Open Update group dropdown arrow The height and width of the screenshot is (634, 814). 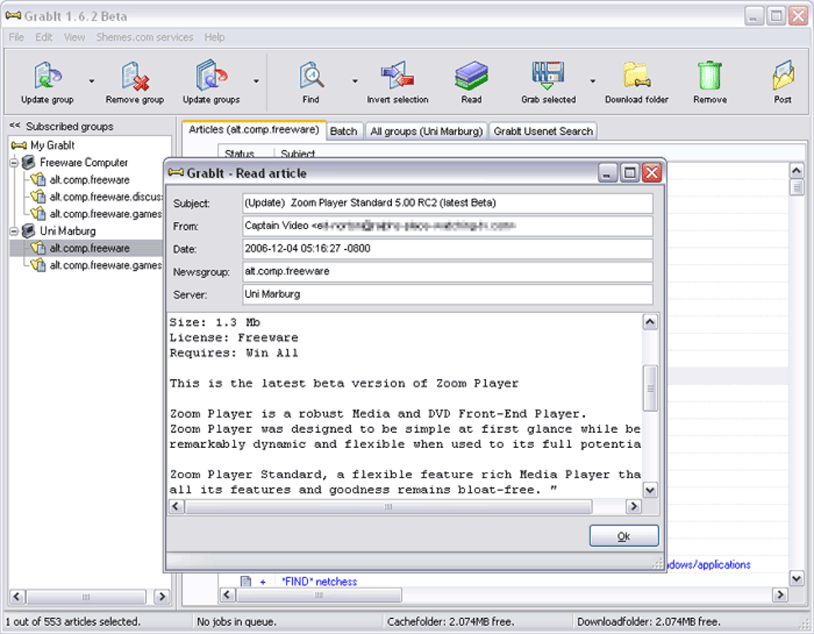92,81
